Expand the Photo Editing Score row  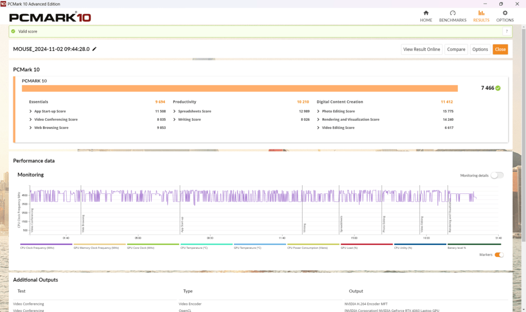[x=318, y=111]
